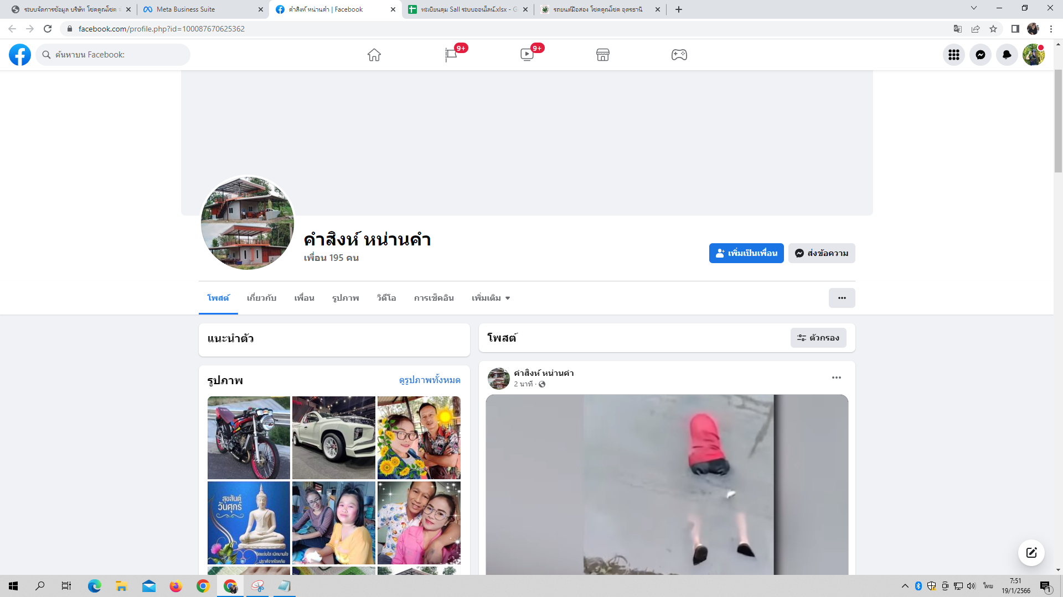Screen dimensions: 1063x597
Task: Toggle the browser side panel icon
Action: [1015, 29]
